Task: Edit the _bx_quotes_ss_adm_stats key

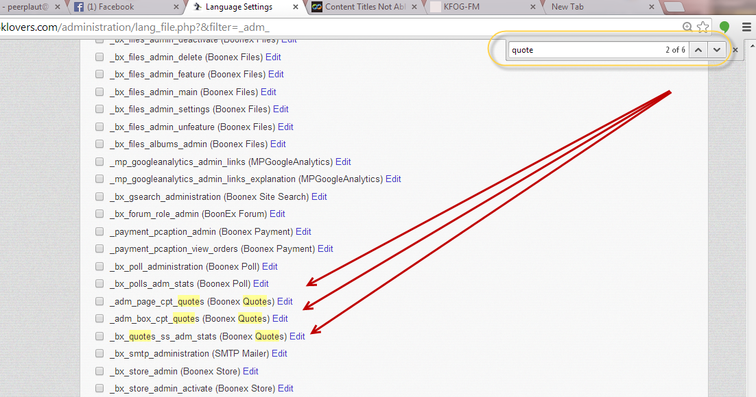Action: [297, 336]
